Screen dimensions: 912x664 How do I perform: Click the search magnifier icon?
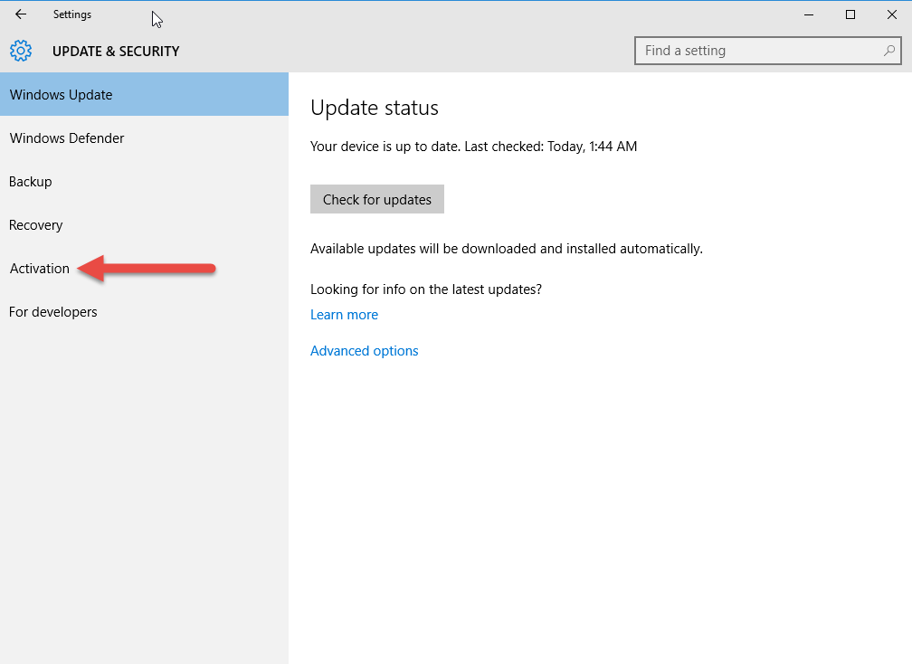[x=888, y=51]
